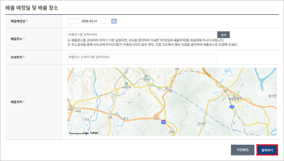This screenshot has height=161, width=284.
Task: Click the 안영 IC interchange marker
Action: pyautogui.click(x=110, y=114)
